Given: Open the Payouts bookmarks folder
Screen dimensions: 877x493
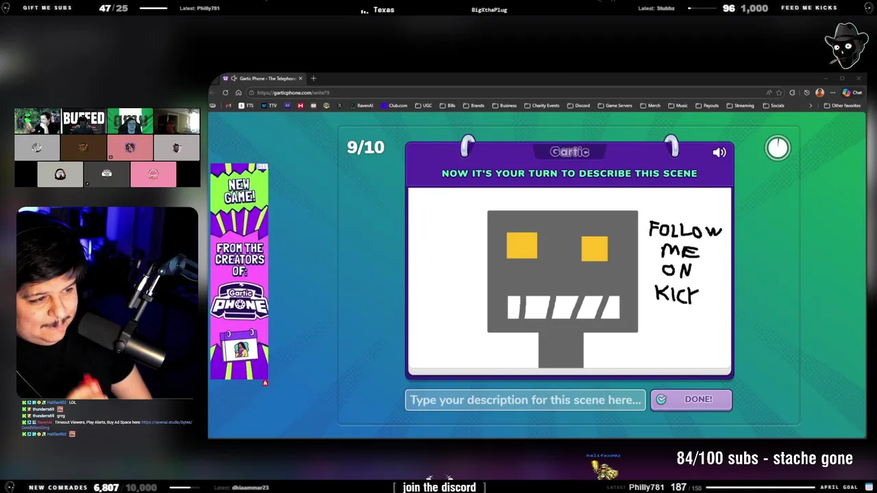Looking at the screenshot, I should coord(707,105).
